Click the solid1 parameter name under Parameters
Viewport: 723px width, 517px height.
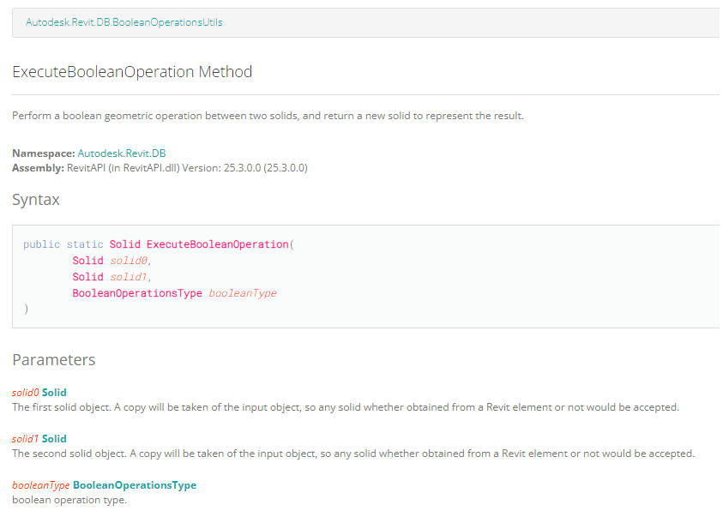tap(26, 438)
